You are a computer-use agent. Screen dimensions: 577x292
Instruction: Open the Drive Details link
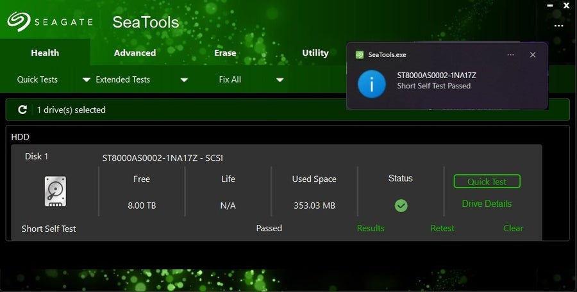click(x=487, y=204)
